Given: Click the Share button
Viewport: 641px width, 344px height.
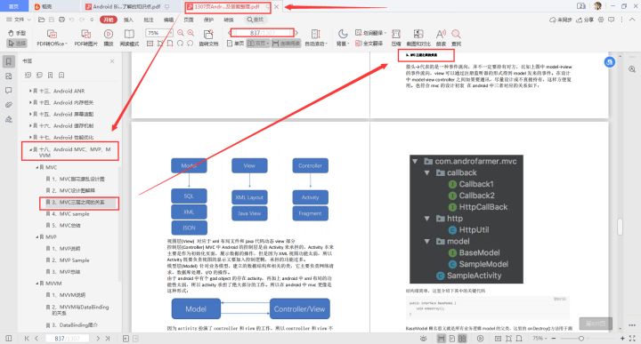Looking at the screenshot, I should tap(585, 20).
